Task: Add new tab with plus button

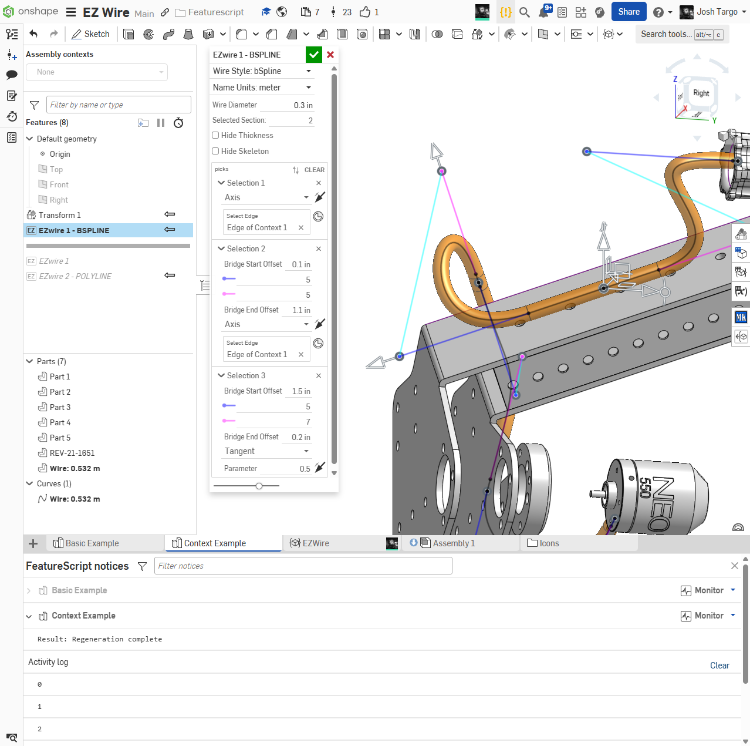Action: 33,543
